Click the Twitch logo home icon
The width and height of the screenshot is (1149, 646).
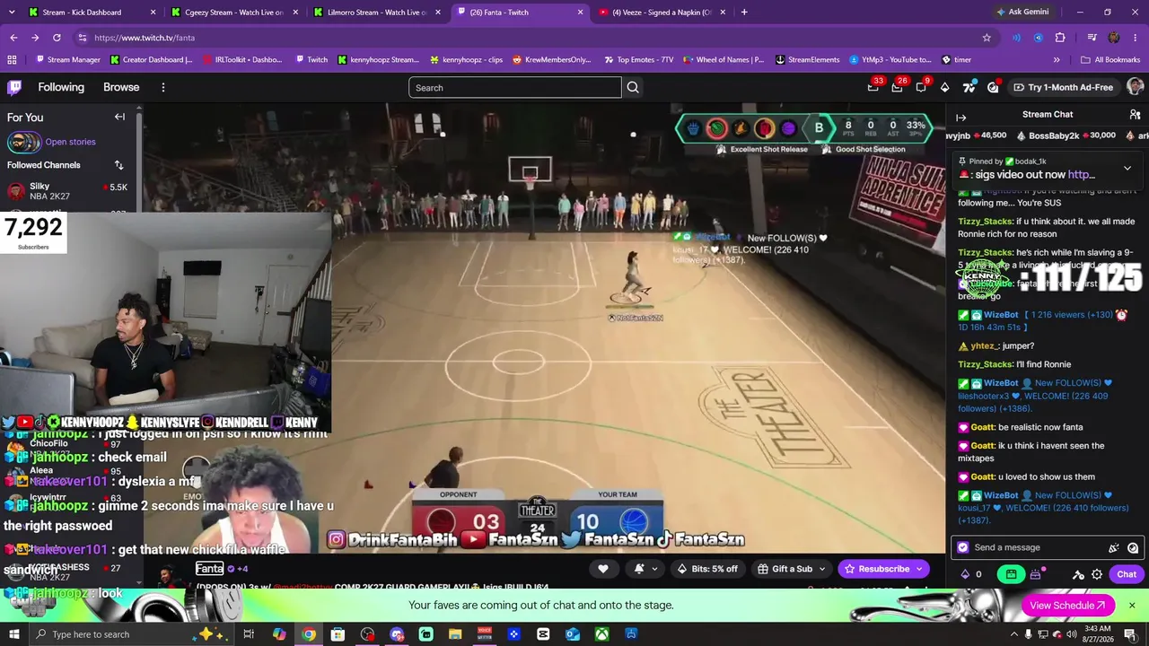tap(14, 87)
